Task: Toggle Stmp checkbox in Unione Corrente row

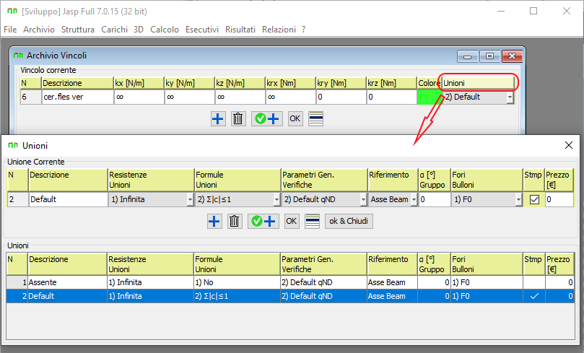Action: coord(534,199)
